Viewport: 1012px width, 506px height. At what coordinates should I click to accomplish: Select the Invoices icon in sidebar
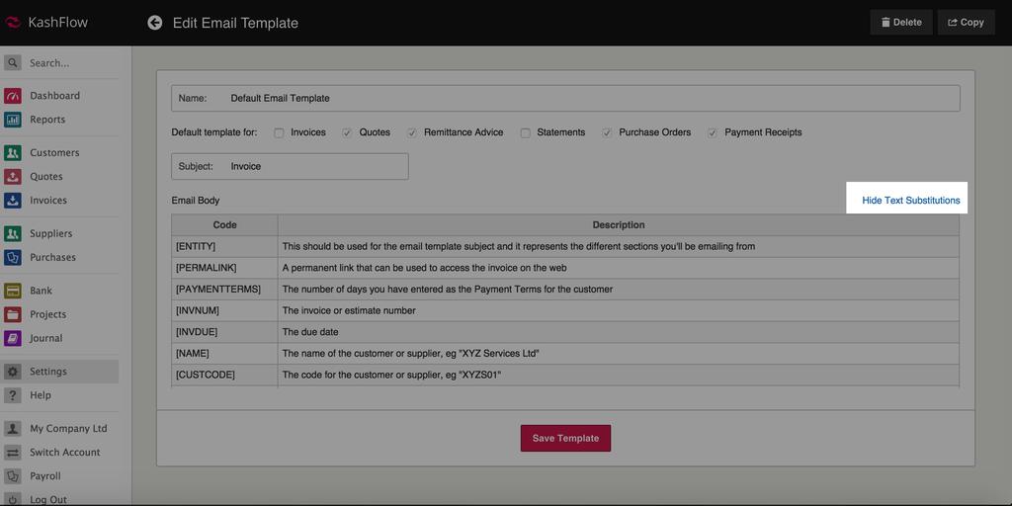(13, 201)
